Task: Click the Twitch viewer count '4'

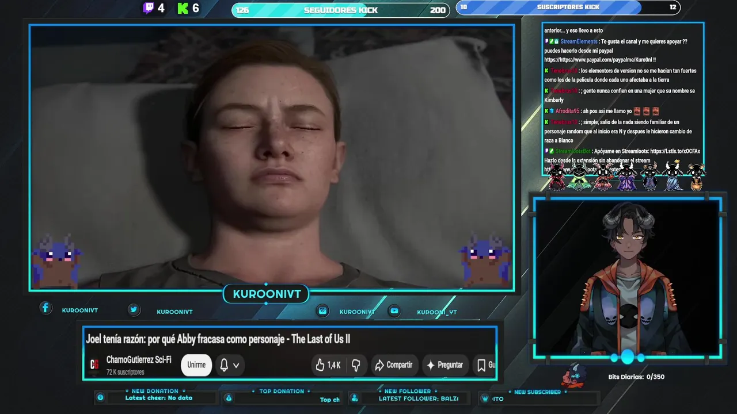Action: [161, 8]
